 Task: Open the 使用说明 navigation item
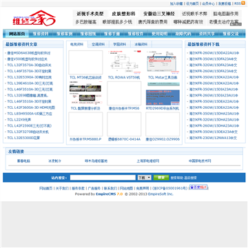159,34
